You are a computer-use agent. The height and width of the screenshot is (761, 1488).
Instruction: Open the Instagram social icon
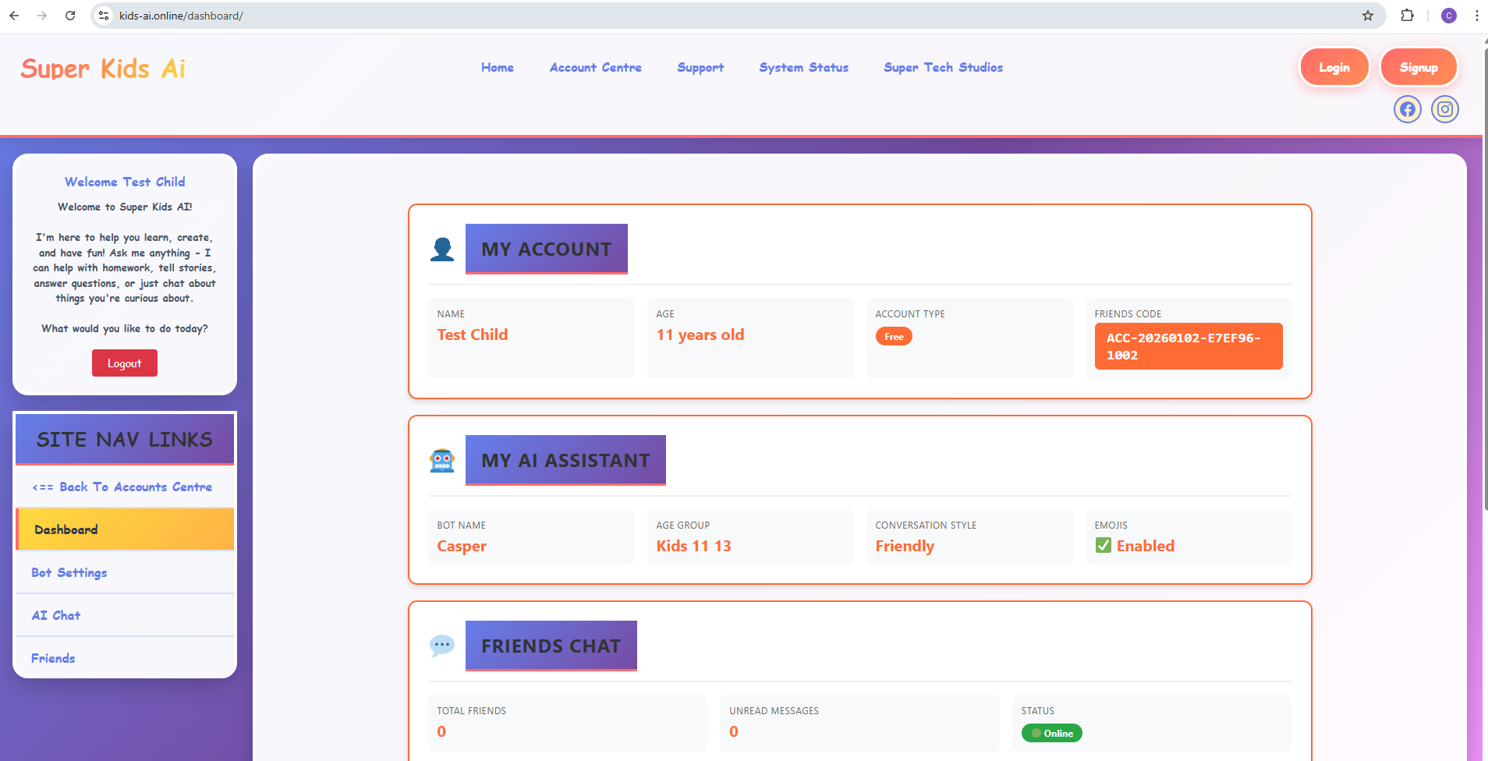pos(1445,109)
